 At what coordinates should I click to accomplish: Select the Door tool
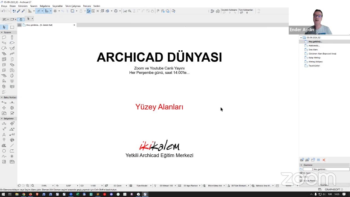[12, 59]
